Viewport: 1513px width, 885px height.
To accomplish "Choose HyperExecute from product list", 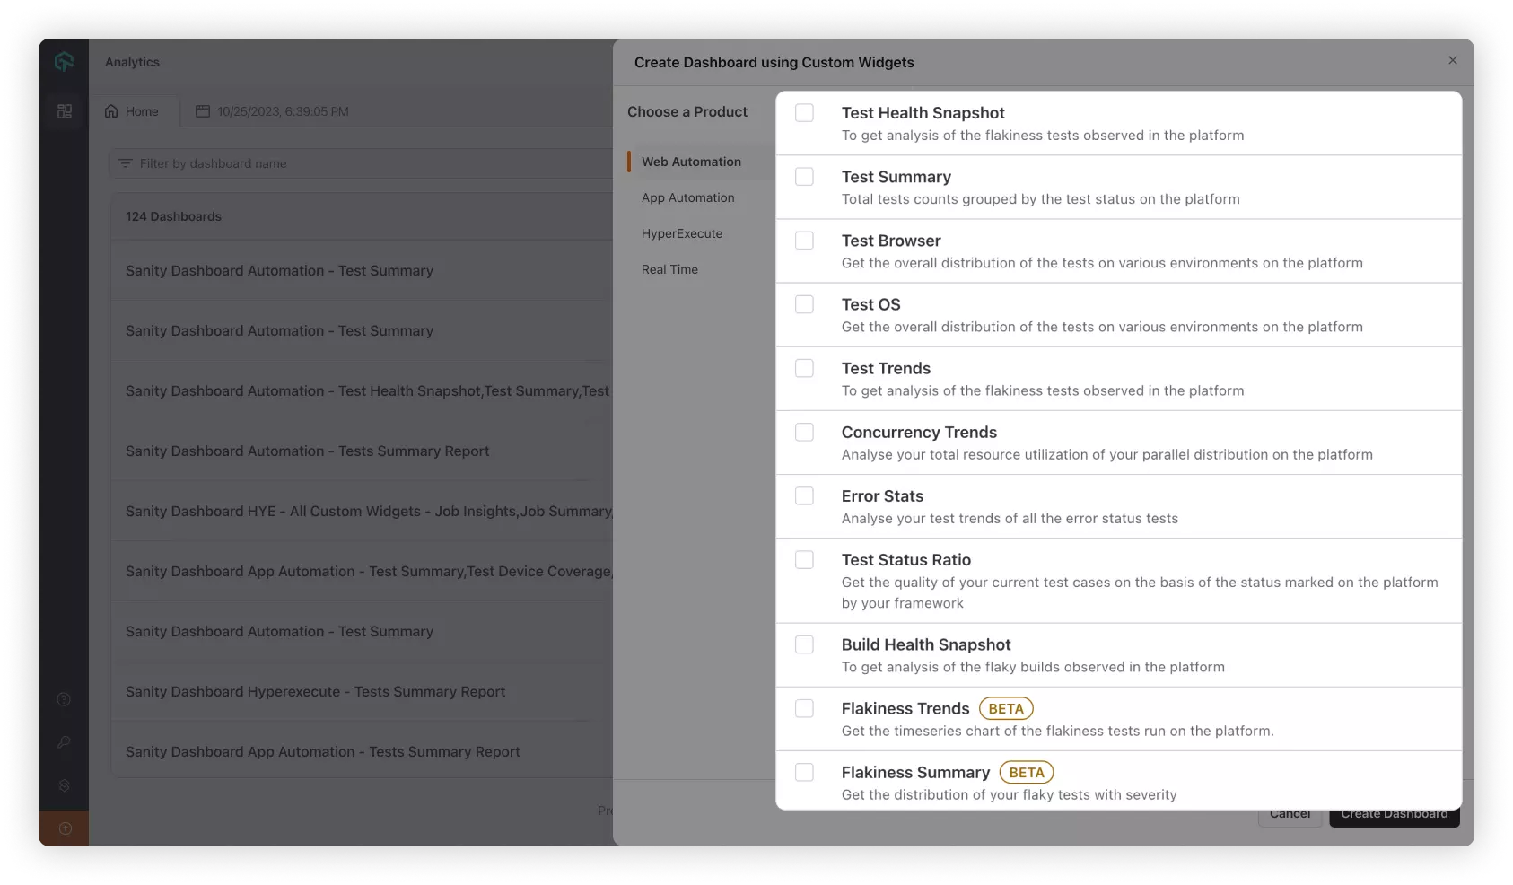I will point(681,233).
